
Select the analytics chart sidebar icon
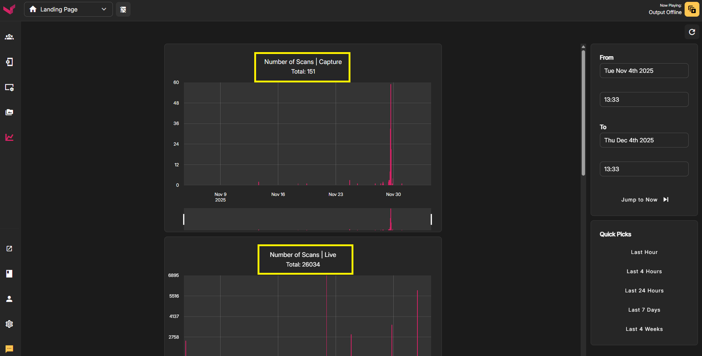coord(9,138)
